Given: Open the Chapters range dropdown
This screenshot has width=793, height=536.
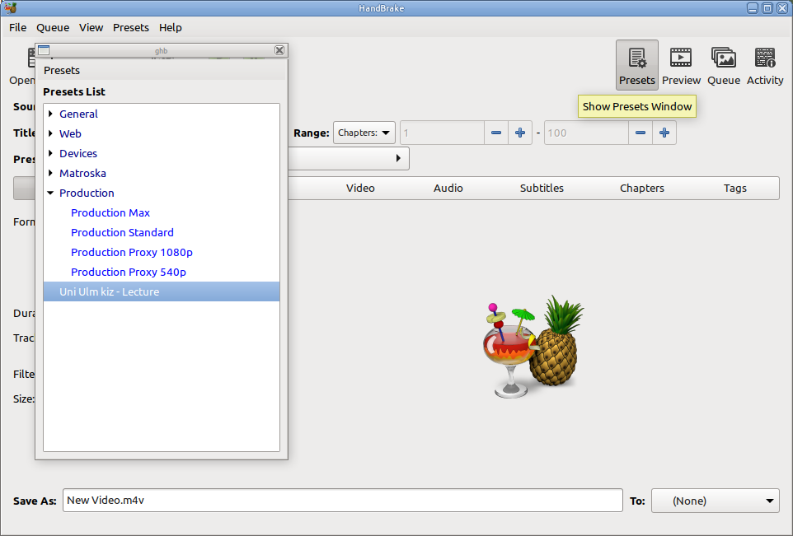Looking at the screenshot, I should tap(364, 133).
